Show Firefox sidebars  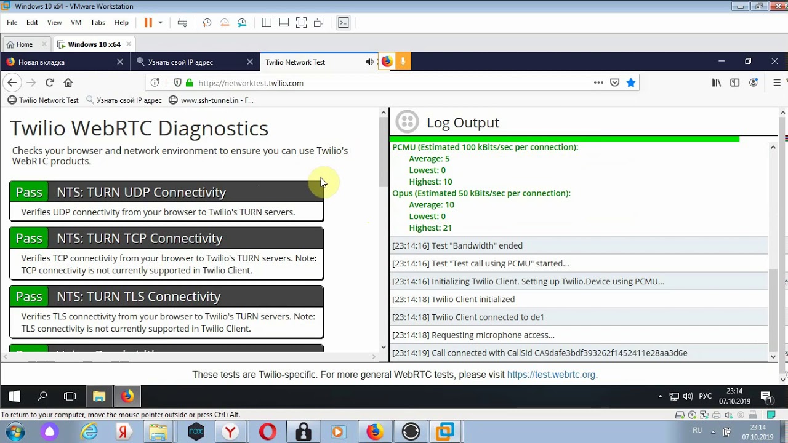[x=734, y=82]
